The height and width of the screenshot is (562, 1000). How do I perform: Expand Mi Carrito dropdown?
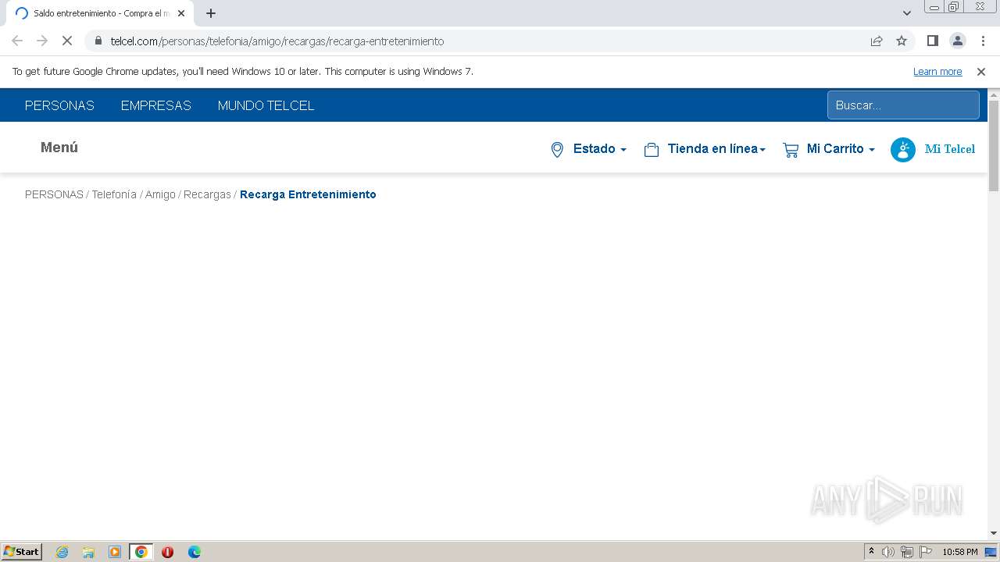(841, 149)
